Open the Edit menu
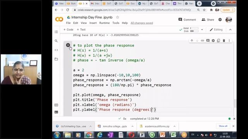The height and width of the screenshot is (139, 248). tap(76, 23)
